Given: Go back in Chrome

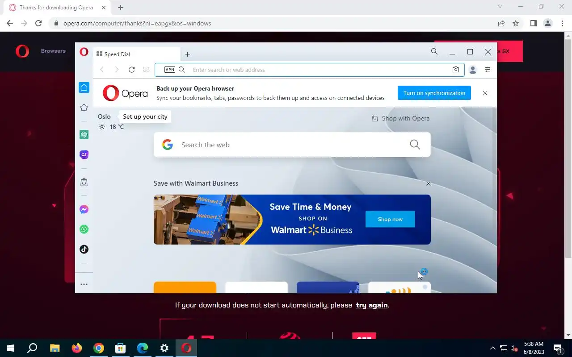Looking at the screenshot, I should pos(10,23).
